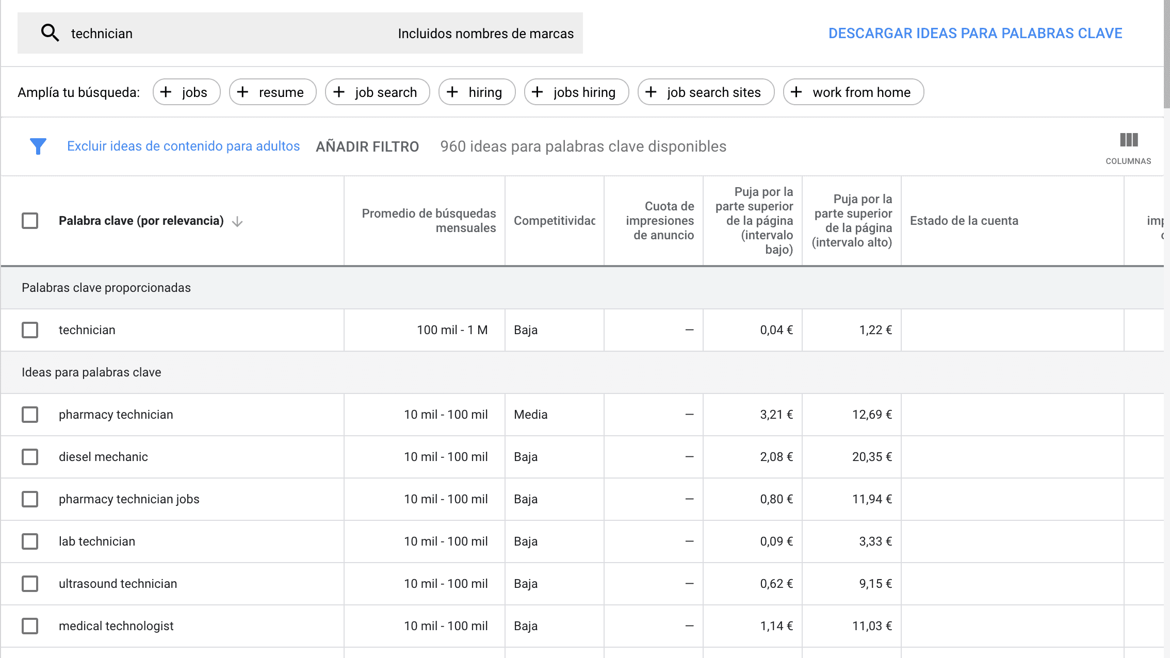Select the lab technician row checkbox

(30, 541)
